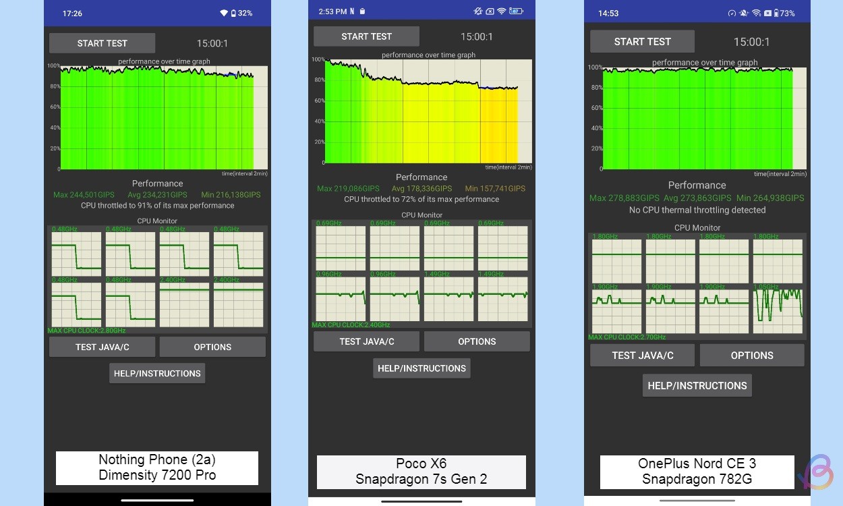
Task: Open HELP/INSTRUCTIONS on the OnePlus Nord CE 3 screen
Action: point(697,385)
